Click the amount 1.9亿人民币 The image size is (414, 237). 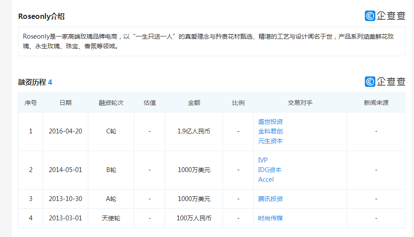pyautogui.click(x=194, y=131)
